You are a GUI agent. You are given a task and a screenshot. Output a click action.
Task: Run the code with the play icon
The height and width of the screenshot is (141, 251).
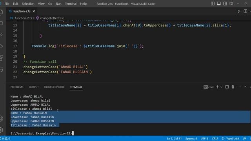pos(239,11)
